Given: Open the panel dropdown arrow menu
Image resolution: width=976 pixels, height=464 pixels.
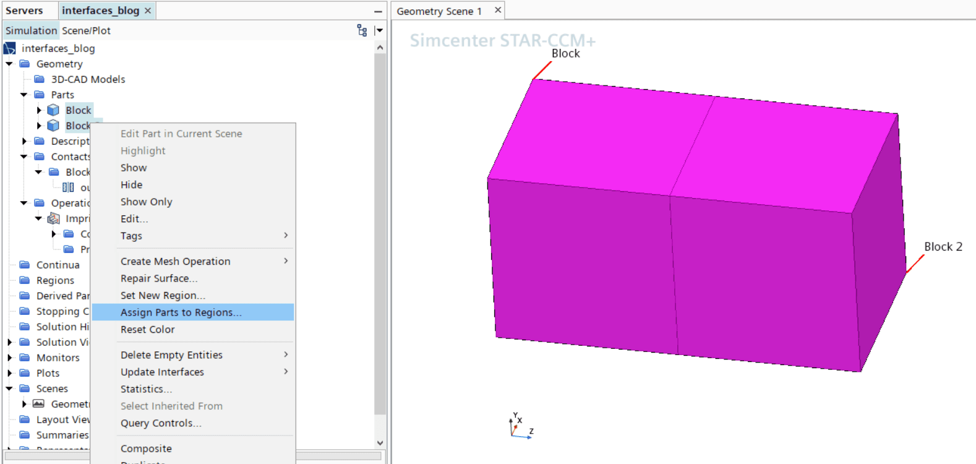Looking at the screenshot, I should pos(379,30).
